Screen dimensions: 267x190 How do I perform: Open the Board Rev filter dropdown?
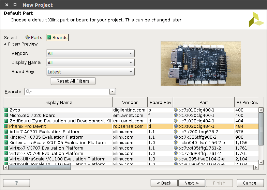click(91, 72)
